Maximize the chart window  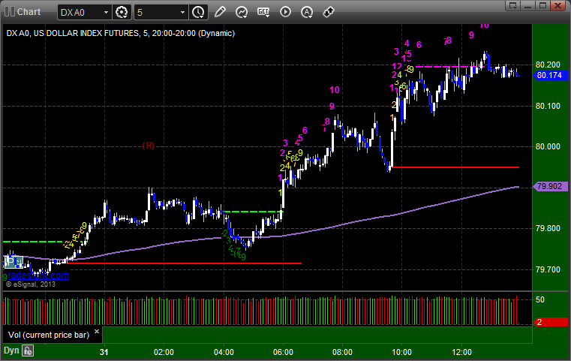click(x=542, y=5)
